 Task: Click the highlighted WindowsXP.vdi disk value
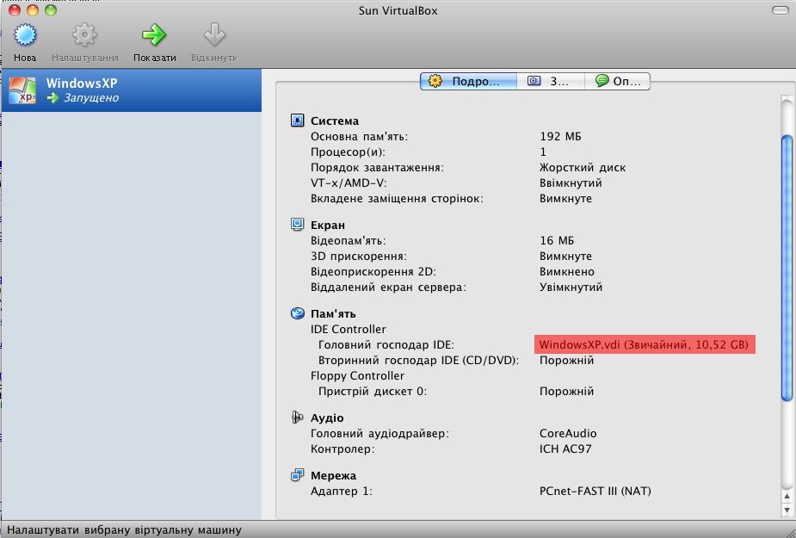[645, 344]
